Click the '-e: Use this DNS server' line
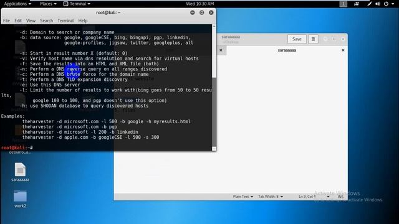Image resolution: width=399 pixels, height=224 pixels. pos(50,85)
